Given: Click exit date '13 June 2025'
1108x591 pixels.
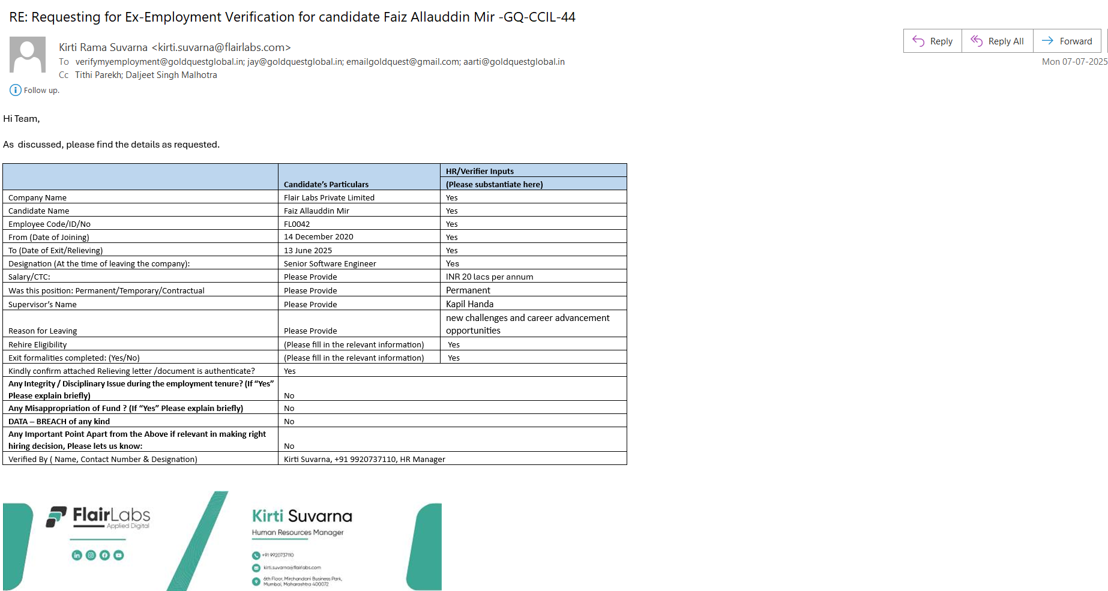Looking at the screenshot, I should (308, 250).
